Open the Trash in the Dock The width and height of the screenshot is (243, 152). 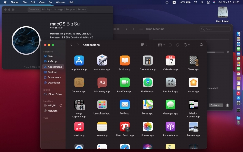point(238,122)
